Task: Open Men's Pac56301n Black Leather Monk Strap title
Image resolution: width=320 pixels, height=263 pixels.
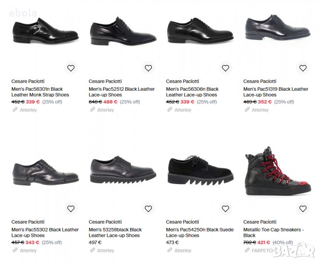Action: click(x=40, y=92)
